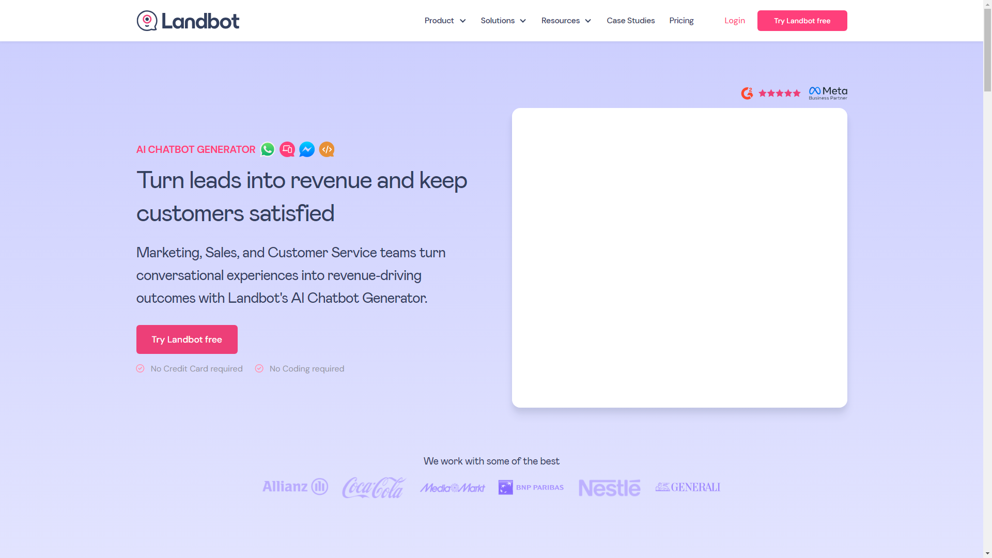This screenshot has width=992, height=558.
Task: Click the orange code API icon
Action: [x=327, y=149]
